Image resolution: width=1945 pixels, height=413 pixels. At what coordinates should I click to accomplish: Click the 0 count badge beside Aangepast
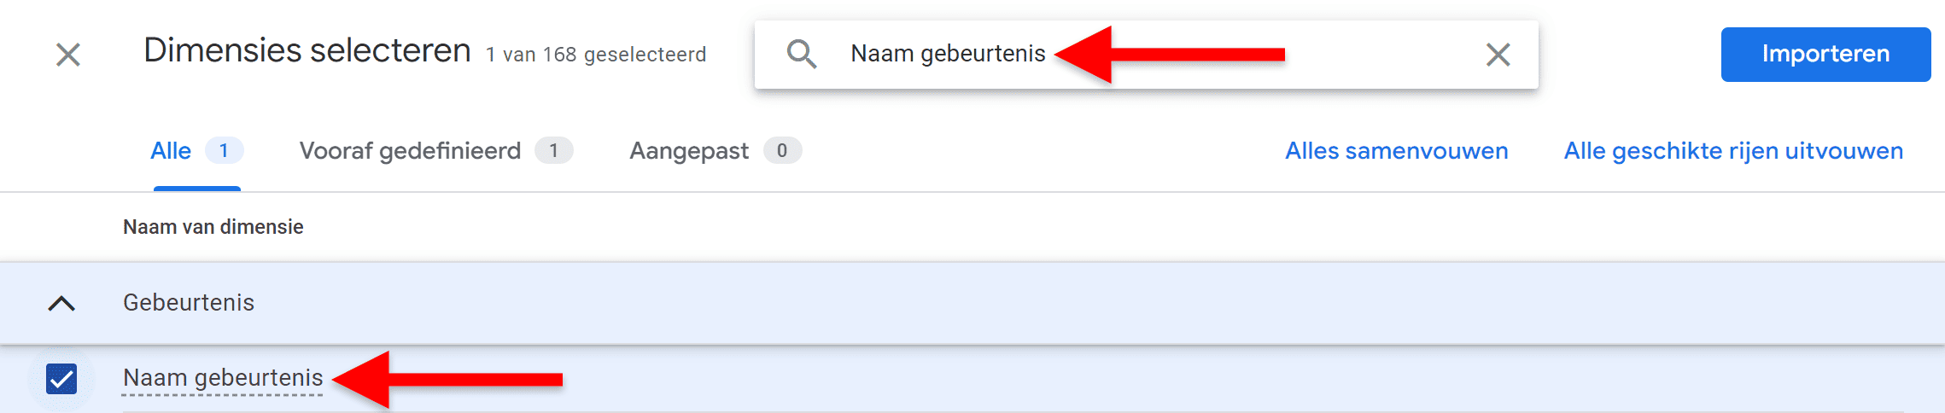click(x=782, y=151)
